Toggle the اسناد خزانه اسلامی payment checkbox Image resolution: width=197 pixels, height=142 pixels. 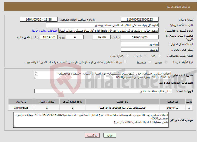tap(125, 61)
